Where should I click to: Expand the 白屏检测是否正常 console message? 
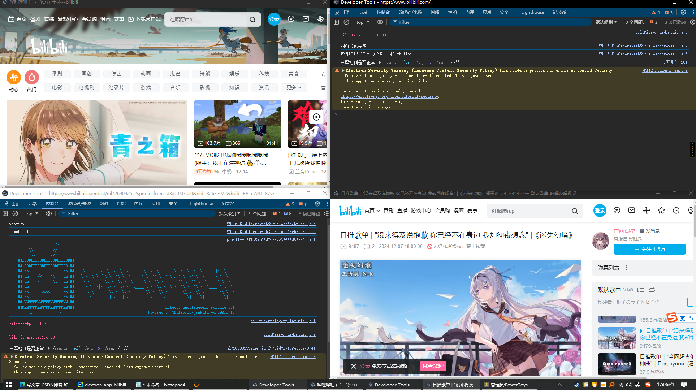pos(380,62)
